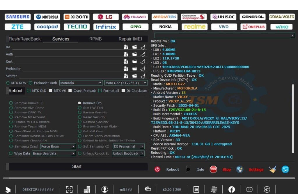Select the Remove Huawei ID option
This screenshot has height=194, width=298.
(x=11, y=103)
